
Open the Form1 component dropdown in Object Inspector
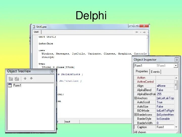tap(176, 66)
